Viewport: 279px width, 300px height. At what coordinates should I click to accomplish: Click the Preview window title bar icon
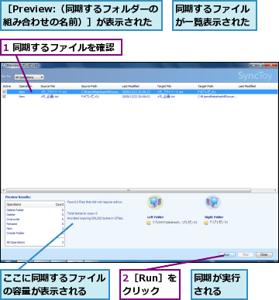(x=3, y=66)
